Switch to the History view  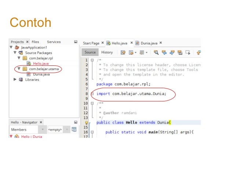point(107,52)
